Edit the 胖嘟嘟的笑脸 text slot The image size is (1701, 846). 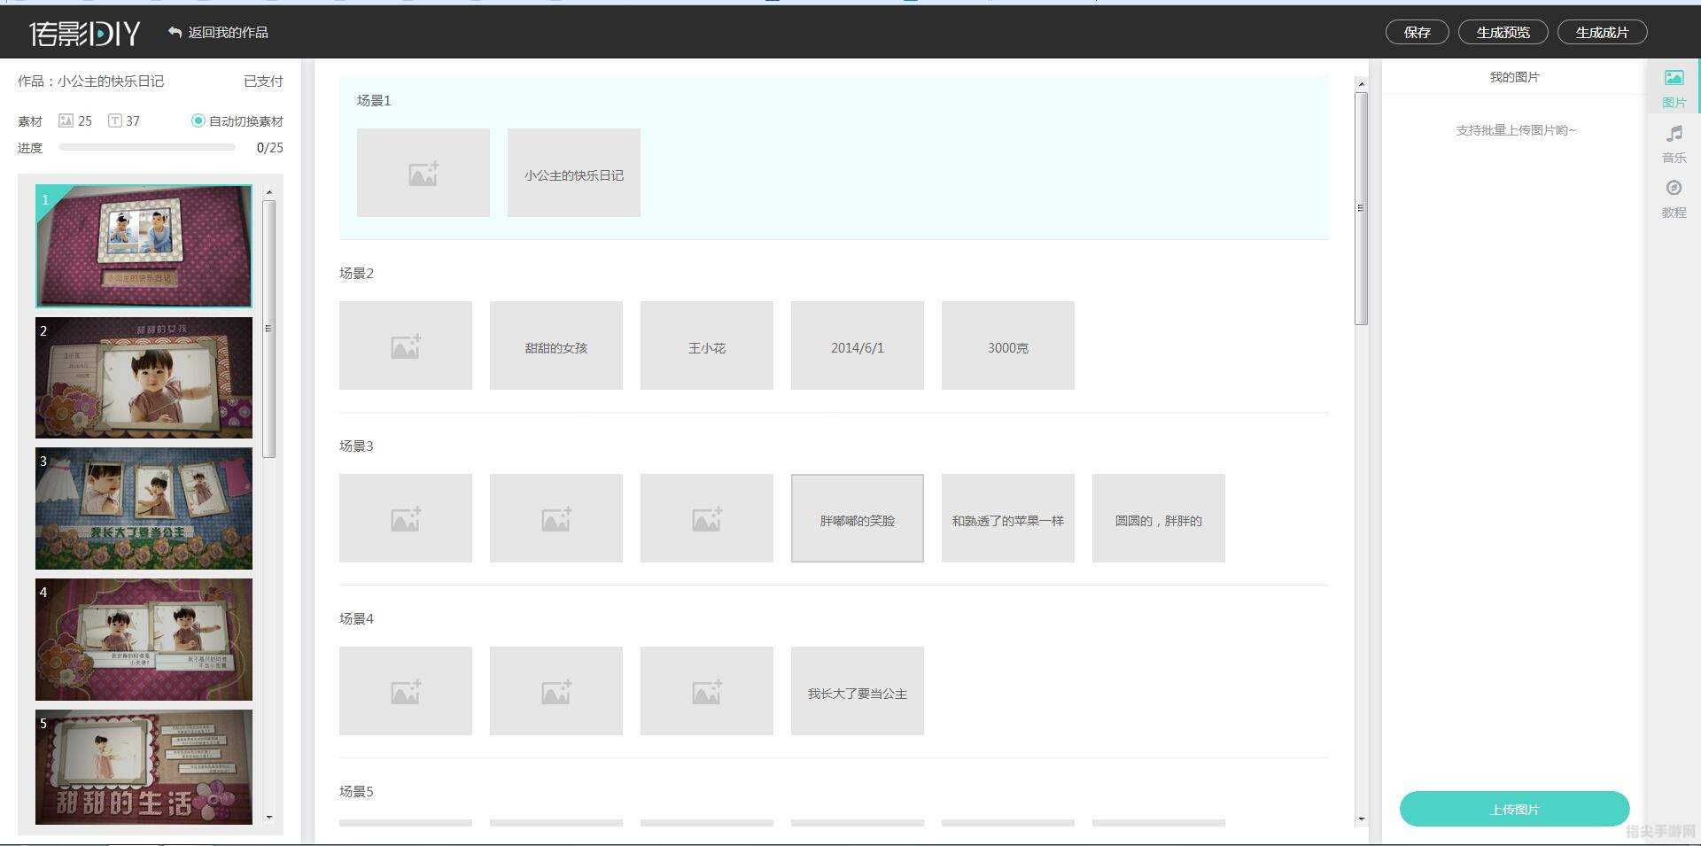click(858, 518)
